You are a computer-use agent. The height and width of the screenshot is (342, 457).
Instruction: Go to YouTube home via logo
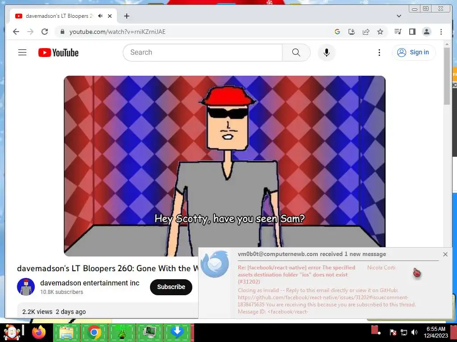pyautogui.click(x=58, y=53)
